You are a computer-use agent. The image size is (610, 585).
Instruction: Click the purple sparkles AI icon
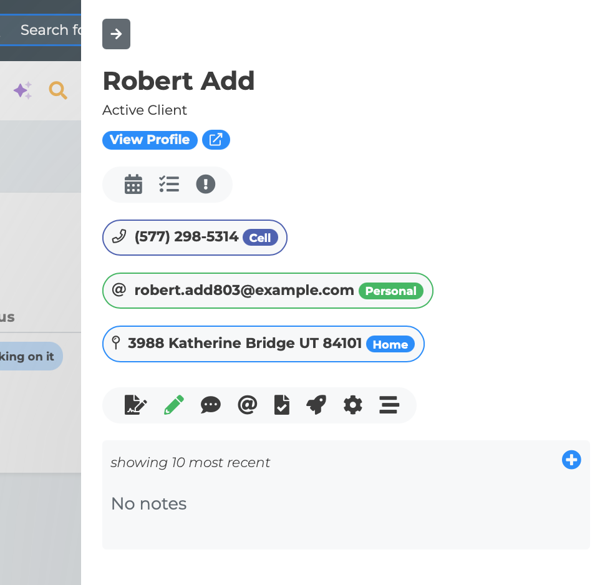tap(22, 91)
